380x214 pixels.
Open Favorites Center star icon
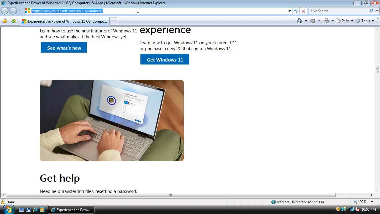pyautogui.click(x=5, y=21)
